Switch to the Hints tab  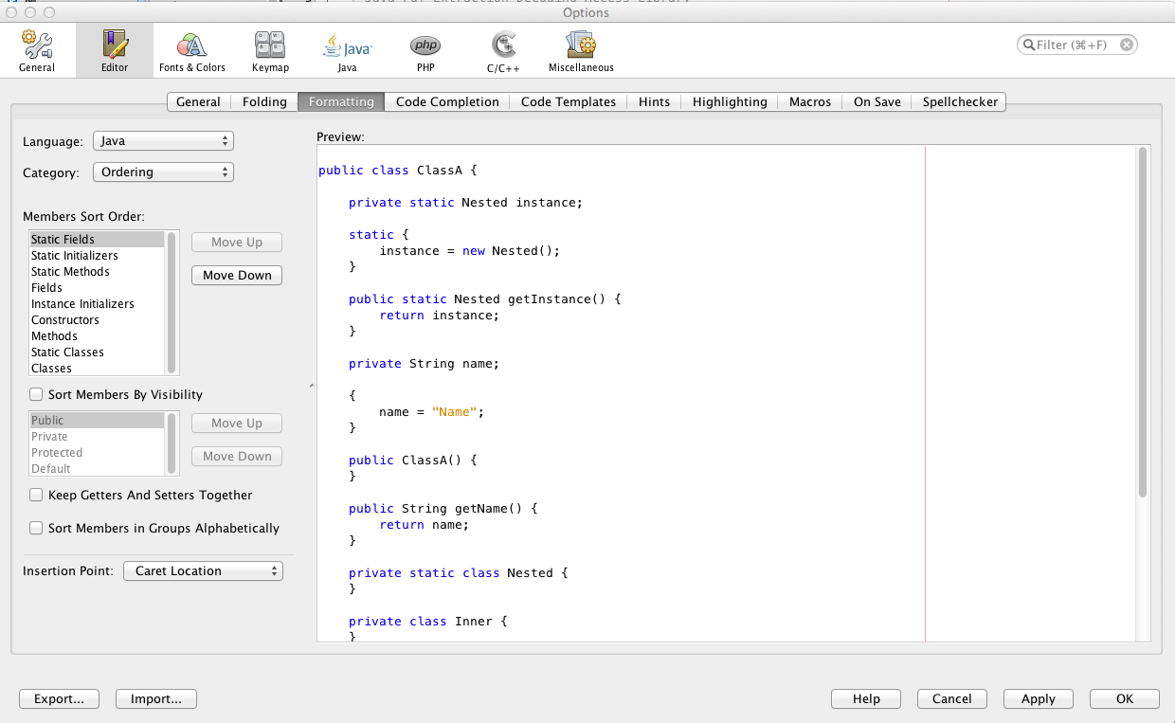[654, 102]
